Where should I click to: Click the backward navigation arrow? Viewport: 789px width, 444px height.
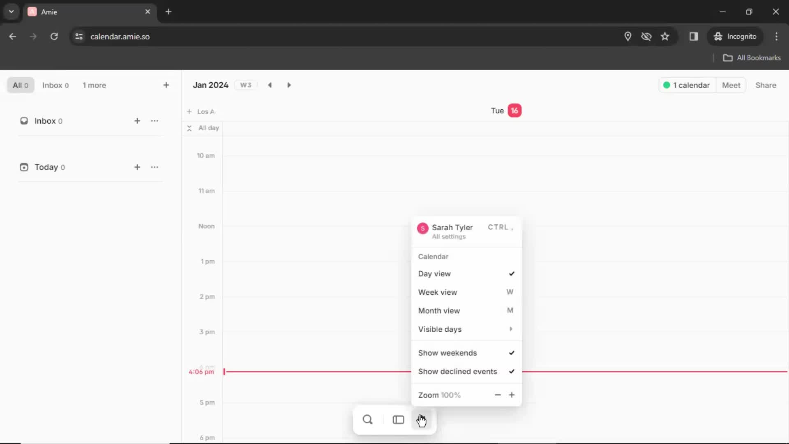(270, 85)
